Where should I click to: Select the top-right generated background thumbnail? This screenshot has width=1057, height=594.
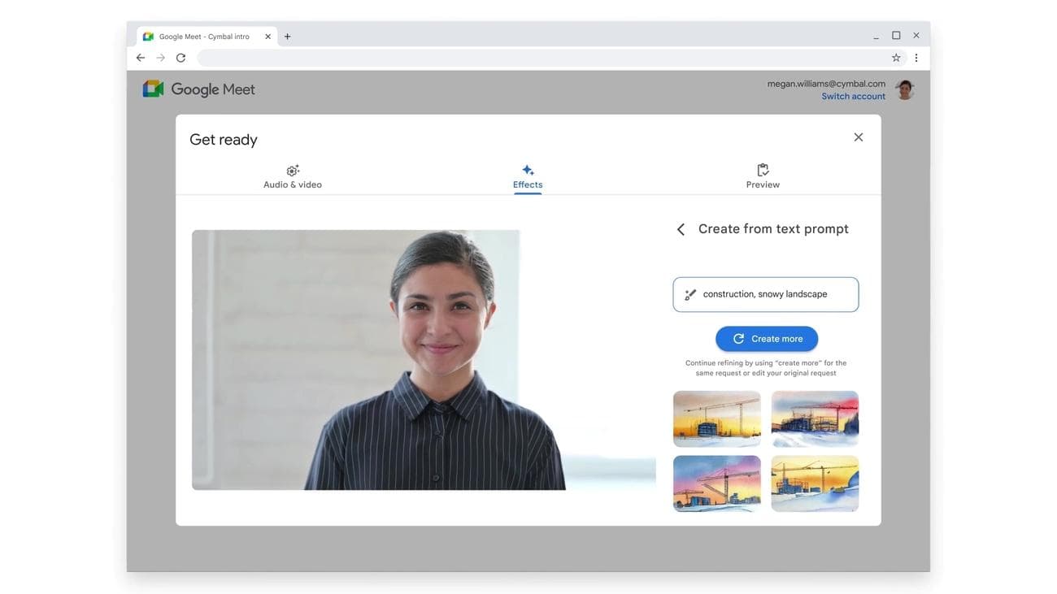point(815,418)
